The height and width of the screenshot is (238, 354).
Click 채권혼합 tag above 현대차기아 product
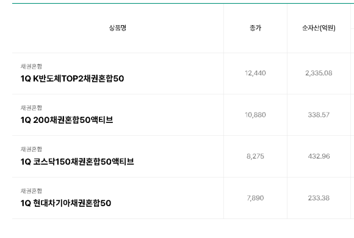(31, 191)
